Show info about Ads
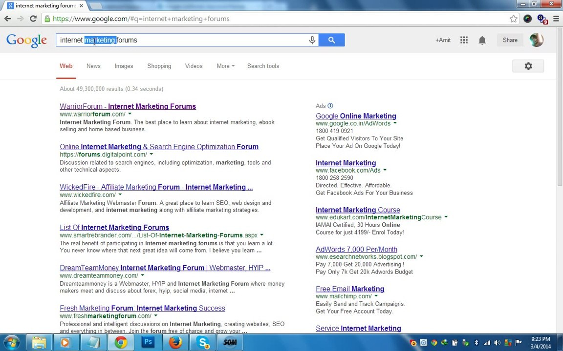This screenshot has width=563, height=351. (x=330, y=106)
